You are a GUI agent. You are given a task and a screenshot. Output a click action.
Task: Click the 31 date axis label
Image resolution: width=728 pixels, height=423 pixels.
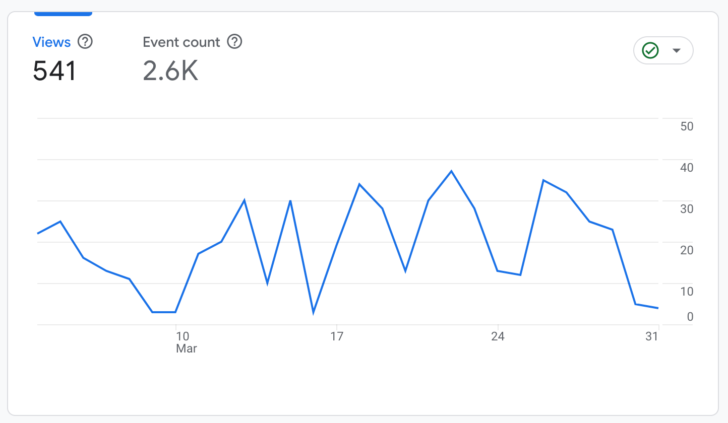point(652,336)
